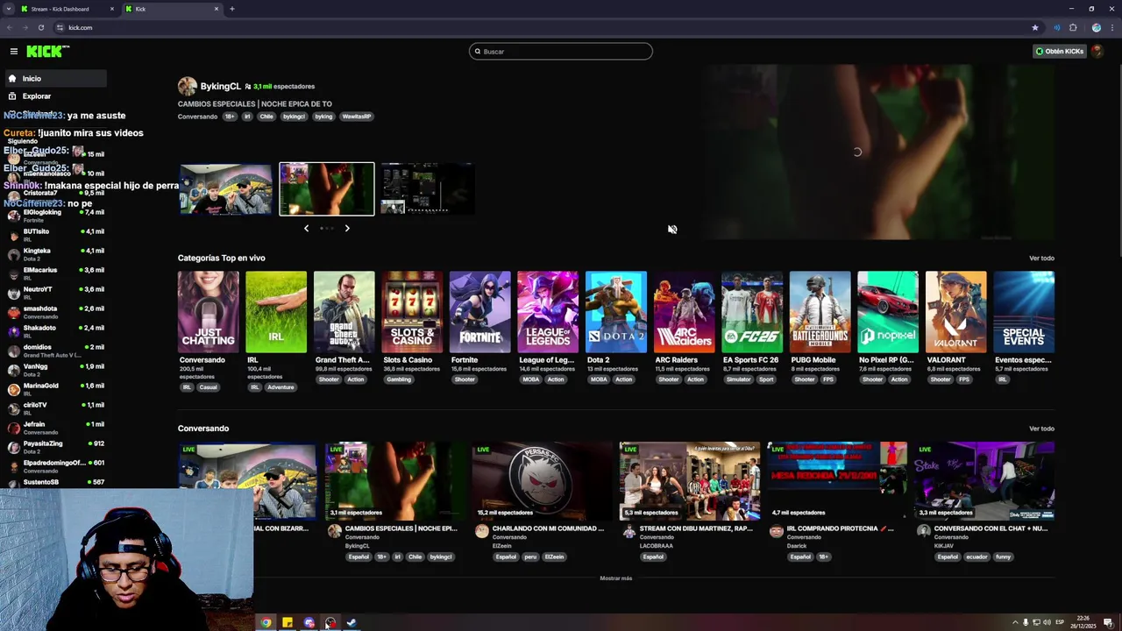Show the previous featured stream with the left arrow
Viewport: 1122px width, 631px height.
pos(306,228)
